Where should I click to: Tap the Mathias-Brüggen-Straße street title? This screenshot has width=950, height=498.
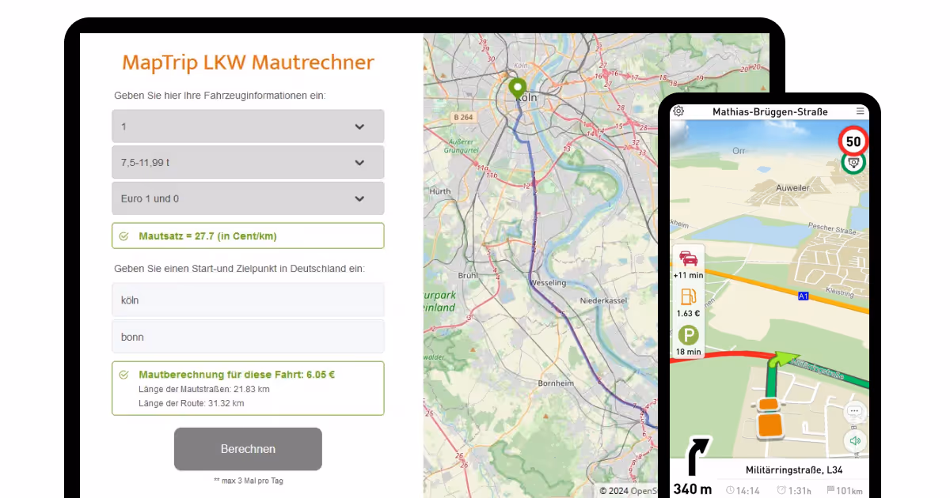tap(769, 111)
